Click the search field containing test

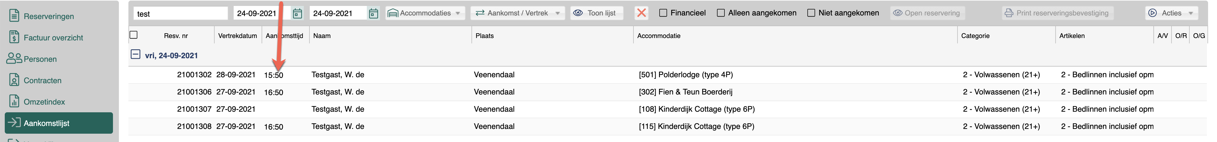point(180,13)
